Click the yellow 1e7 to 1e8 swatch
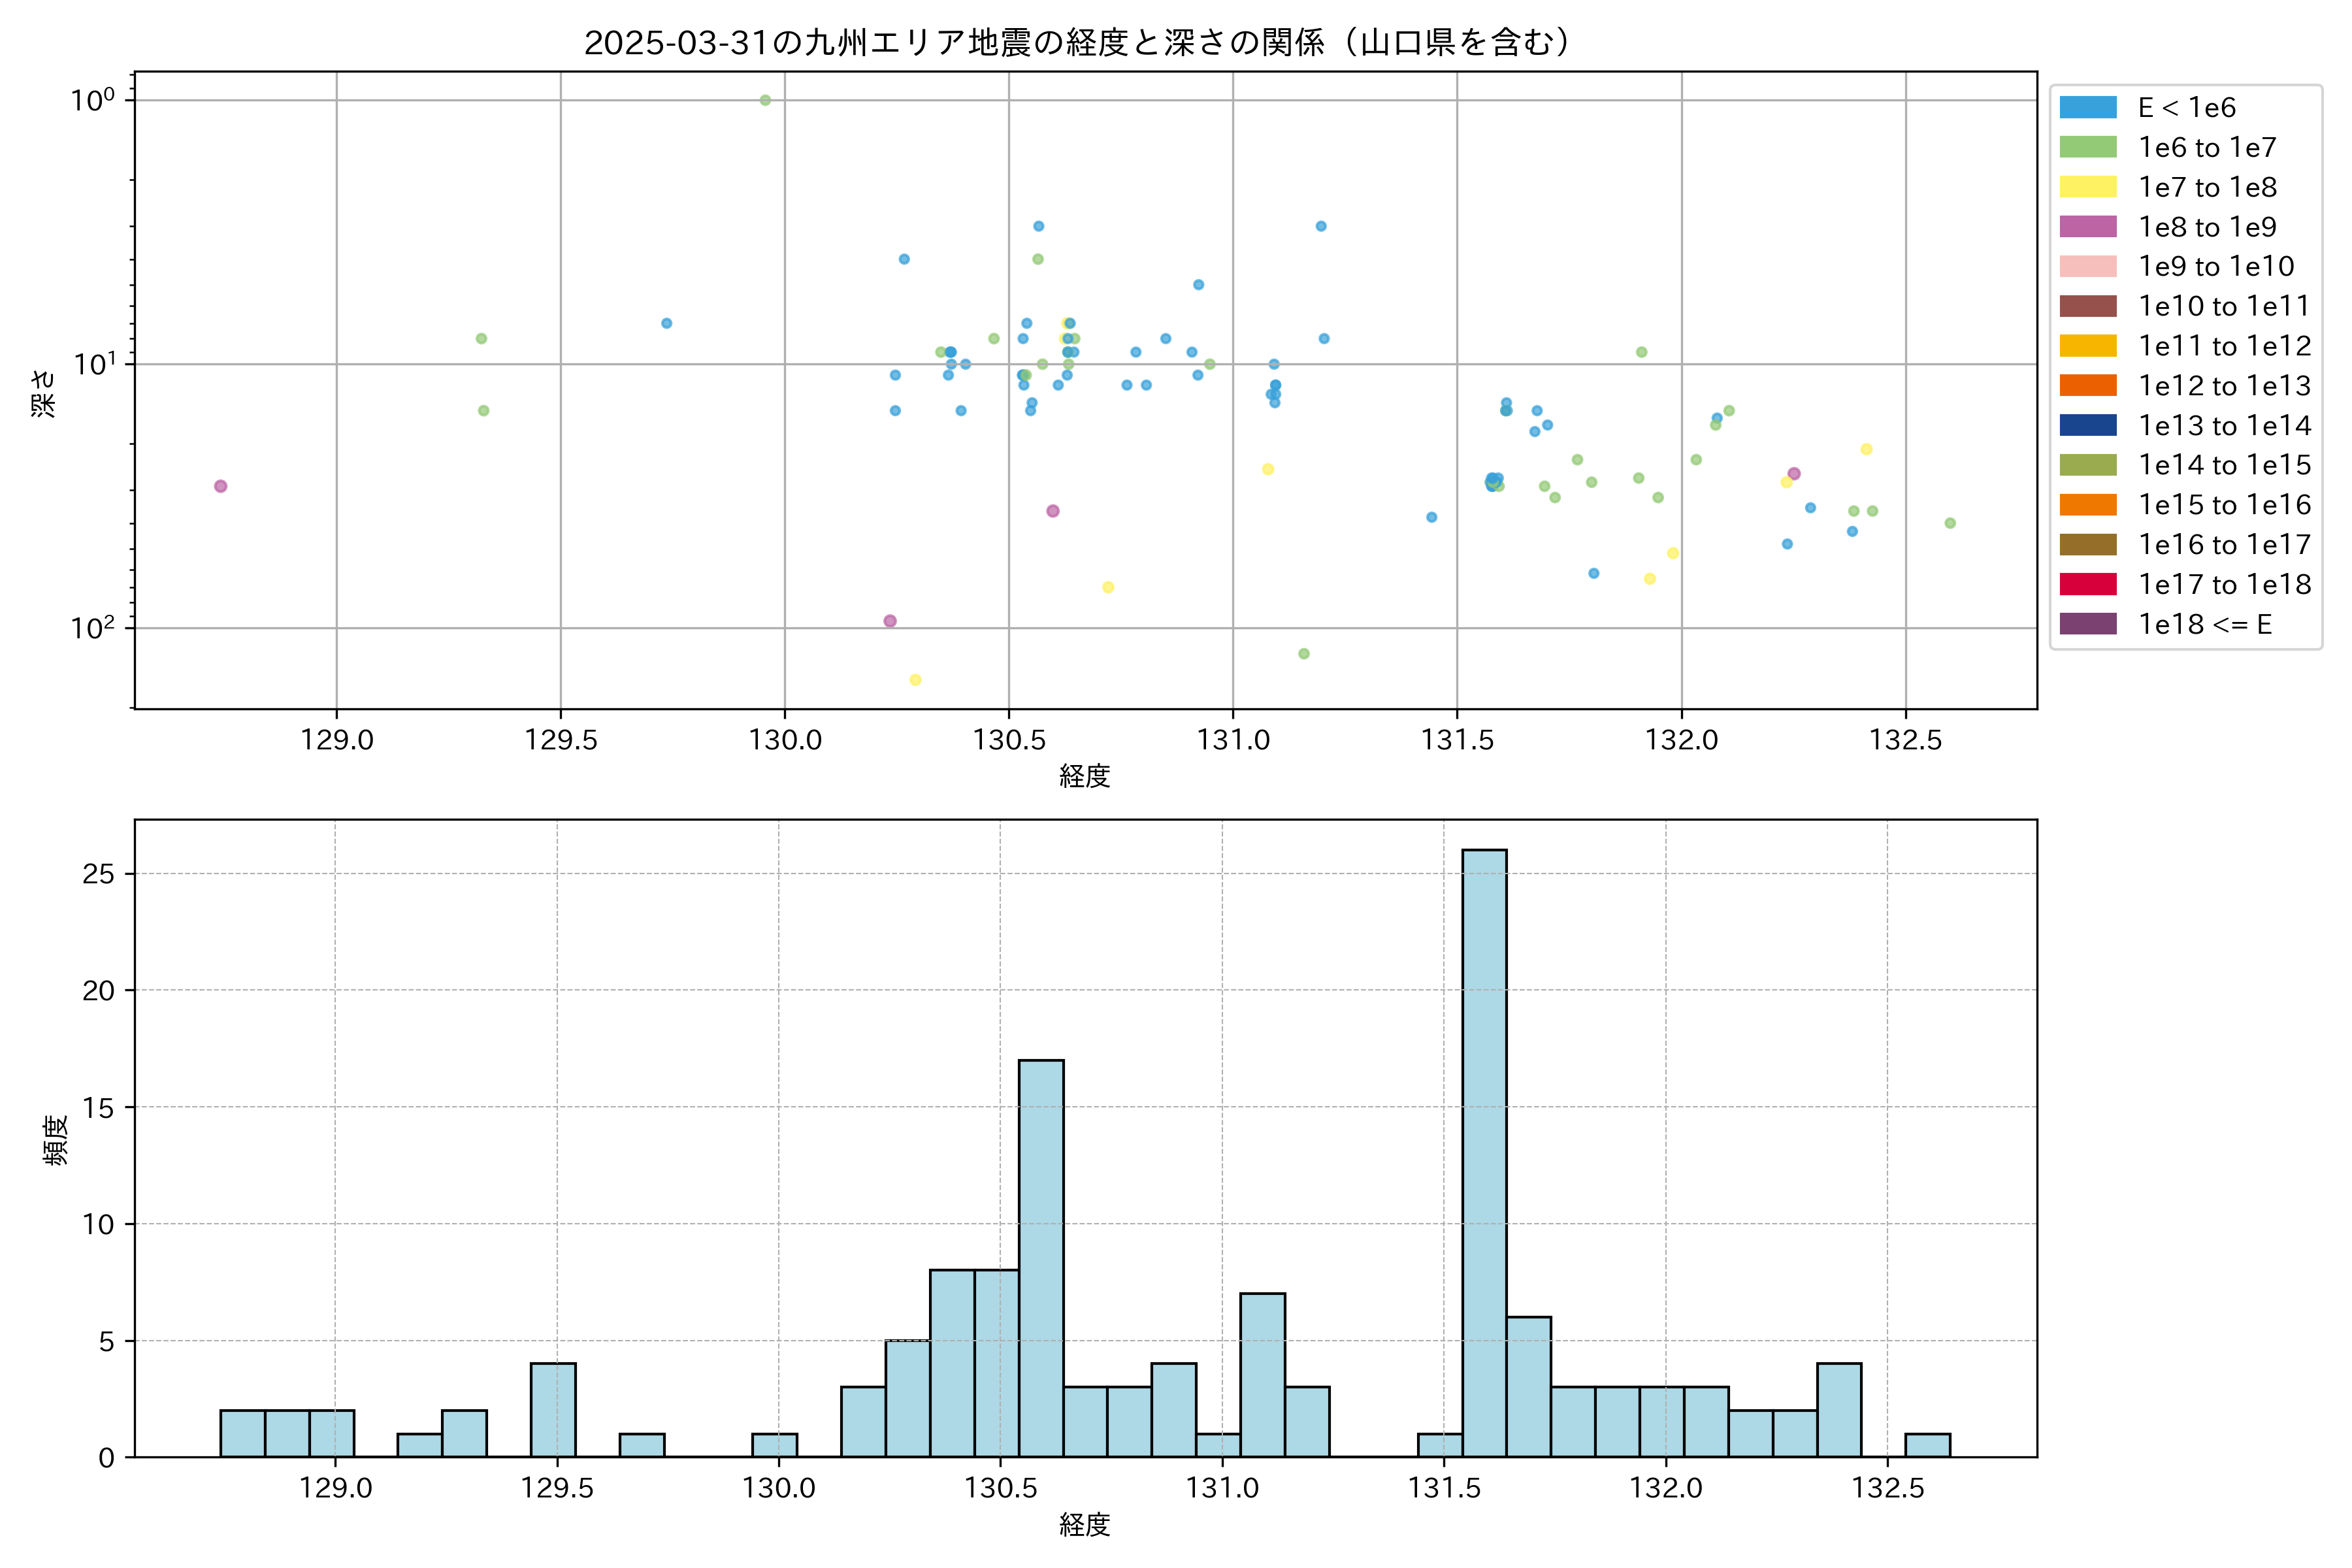2352x1568 pixels. [2088, 187]
